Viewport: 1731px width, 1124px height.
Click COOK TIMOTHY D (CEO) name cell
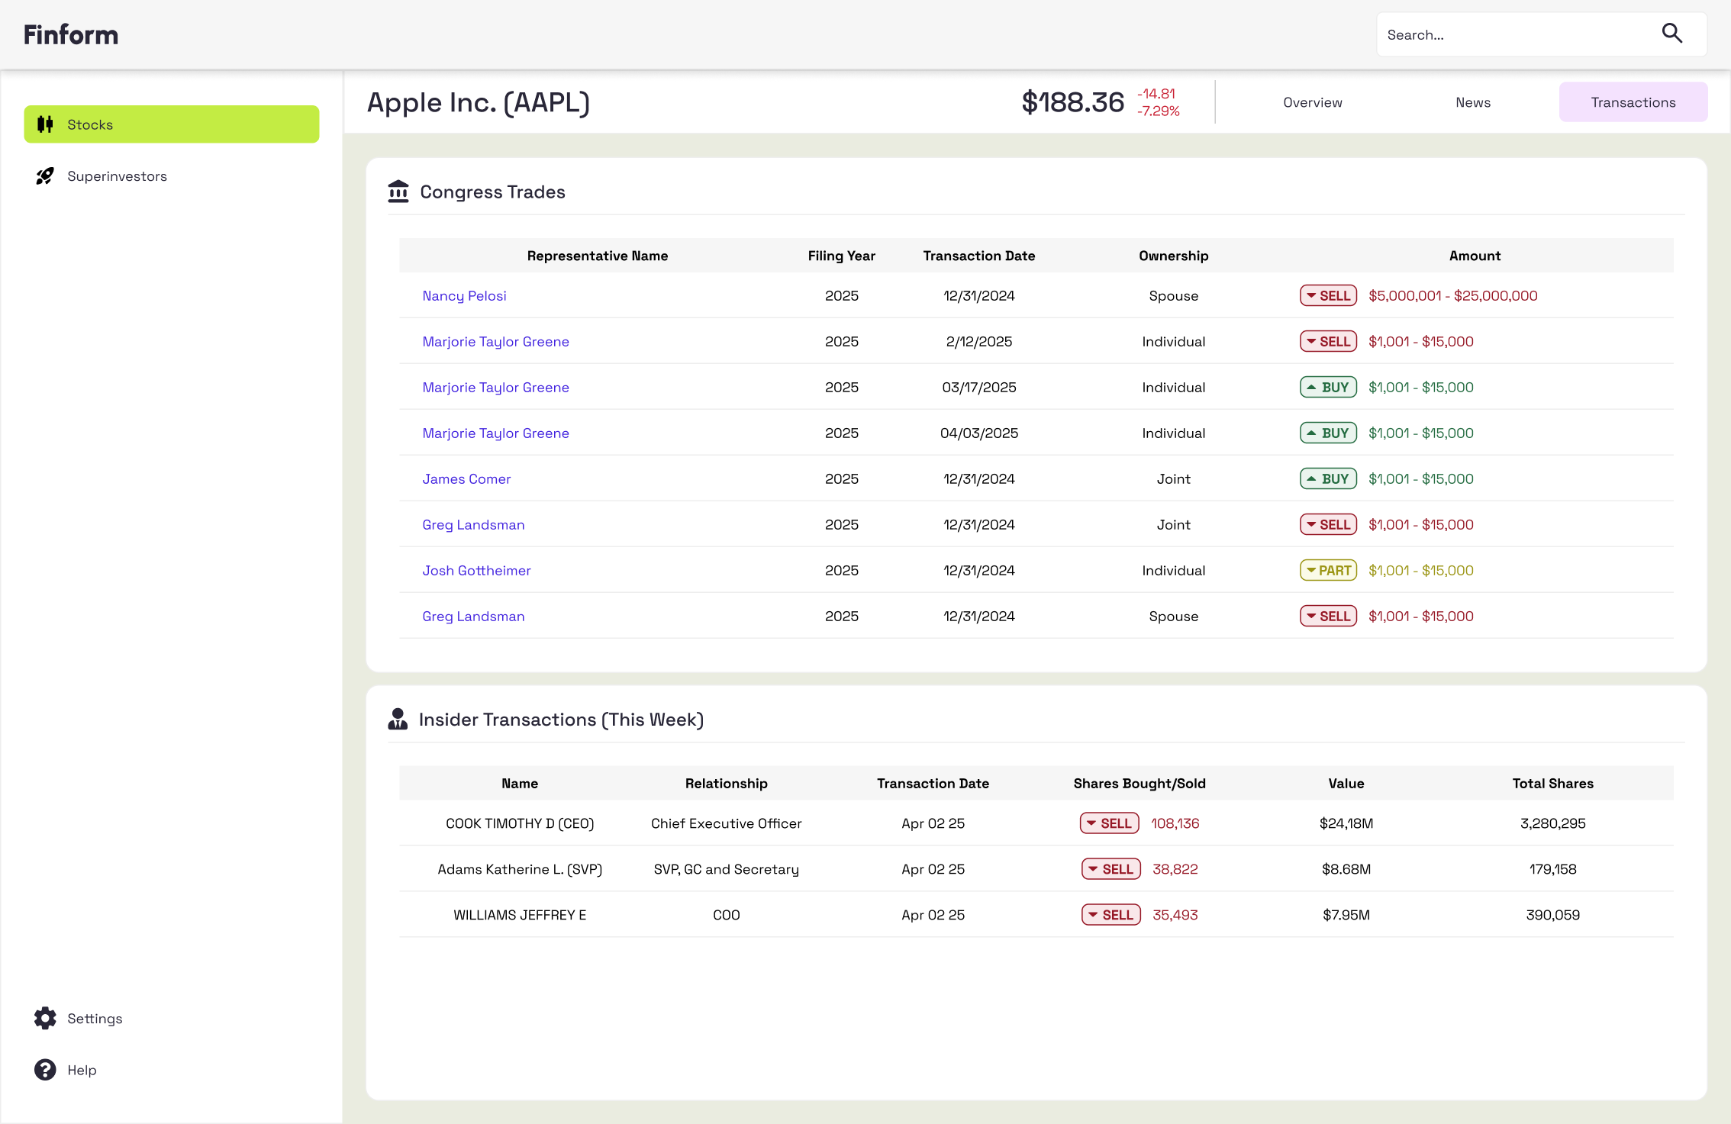point(520,823)
